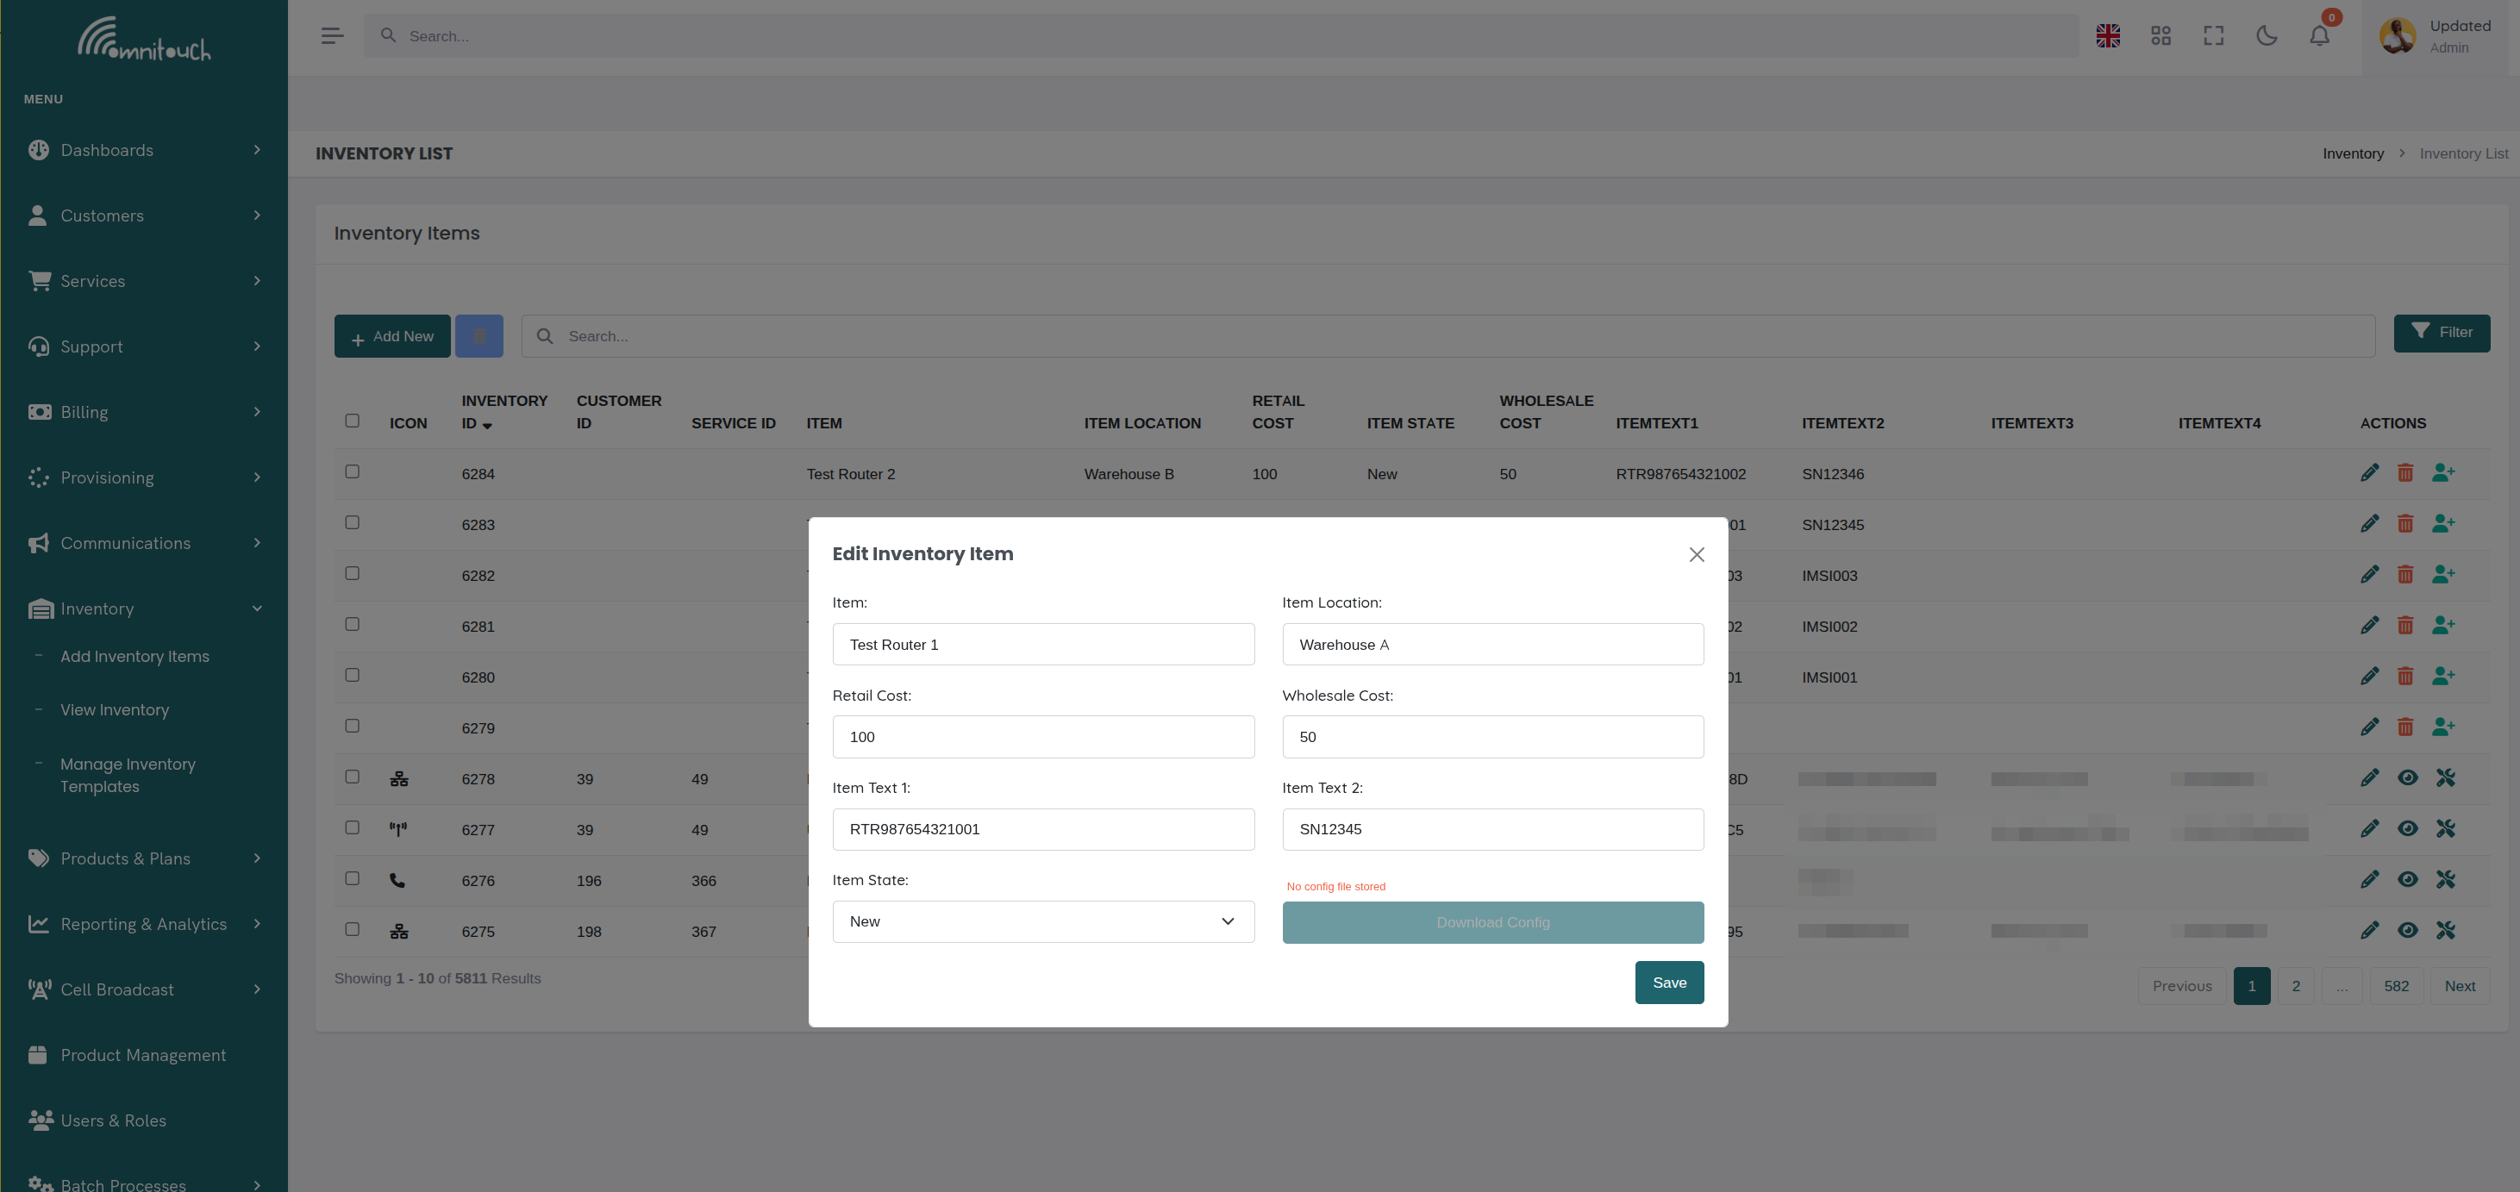Open the notifications bell icon
Screen dimensions: 2520x1192
[x=2318, y=36]
